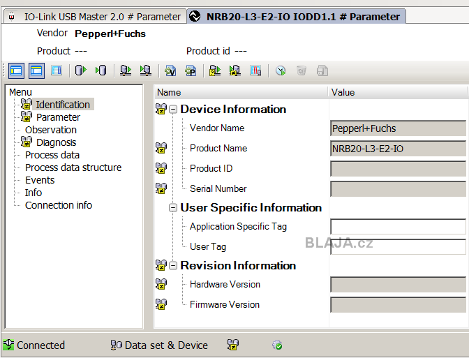Click the cylinder icon with arrow on right
Image resolution: width=469 pixels, height=358 pixels.
(x=81, y=70)
